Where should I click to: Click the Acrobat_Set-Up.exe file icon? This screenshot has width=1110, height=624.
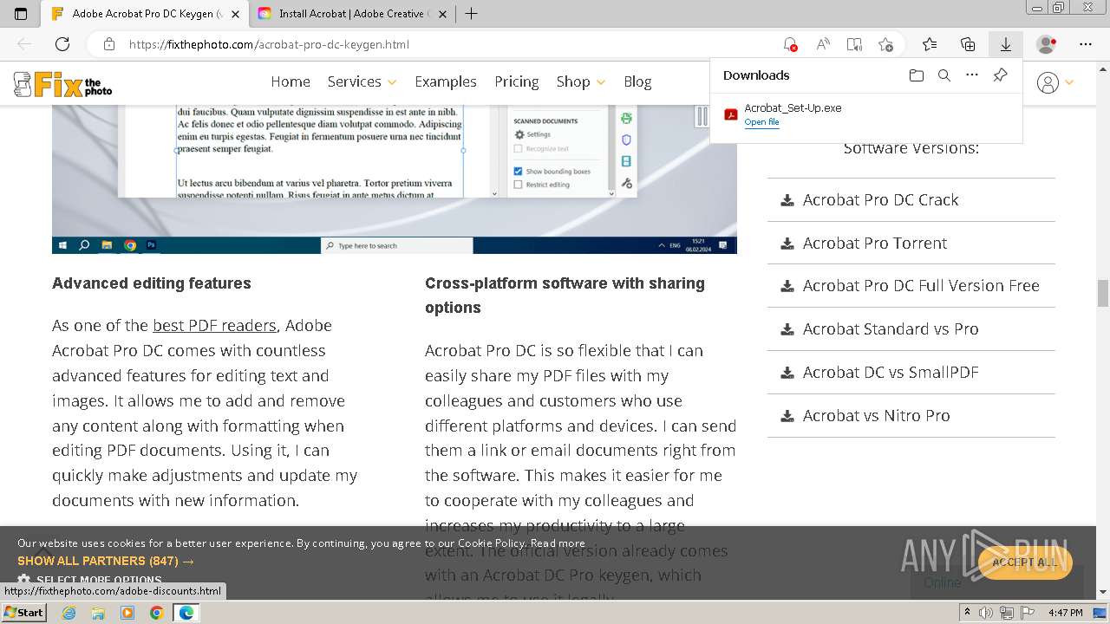731,114
